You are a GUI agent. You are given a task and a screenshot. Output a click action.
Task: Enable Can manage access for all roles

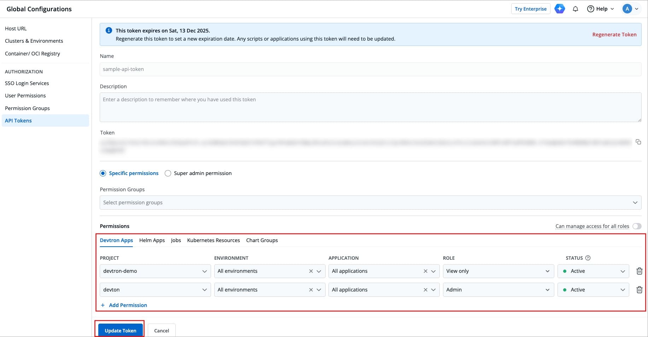(x=637, y=226)
